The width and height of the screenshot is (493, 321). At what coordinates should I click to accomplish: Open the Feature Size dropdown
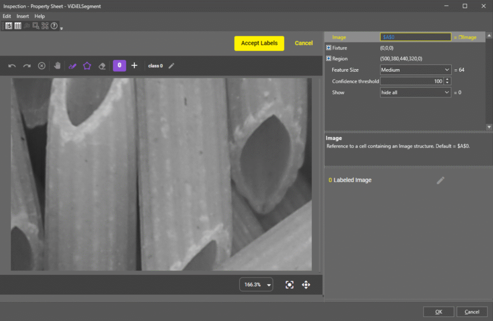[x=415, y=70]
